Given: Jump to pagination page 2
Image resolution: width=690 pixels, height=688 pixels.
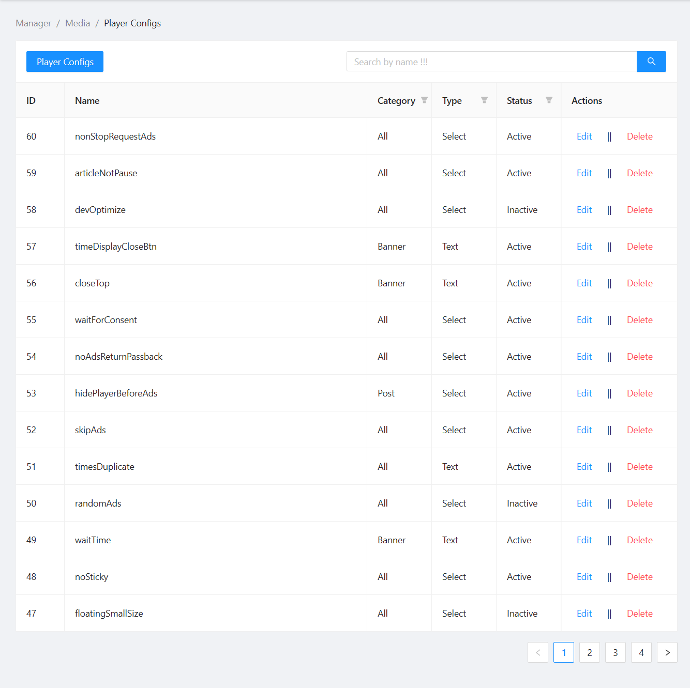Looking at the screenshot, I should [590, 652].
